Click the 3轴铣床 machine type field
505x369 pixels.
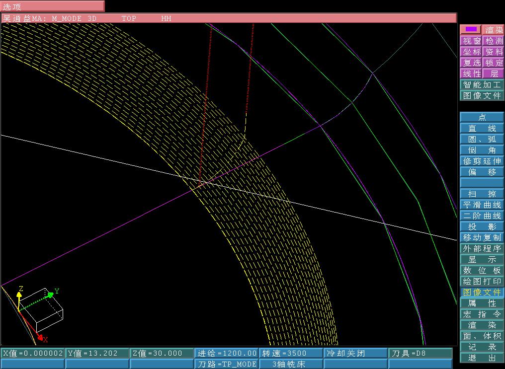click(291, 364)
